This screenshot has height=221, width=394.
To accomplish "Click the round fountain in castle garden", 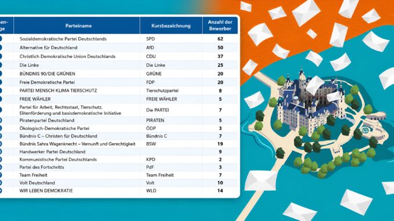I will pyautogui.click(x=365, y=130).
